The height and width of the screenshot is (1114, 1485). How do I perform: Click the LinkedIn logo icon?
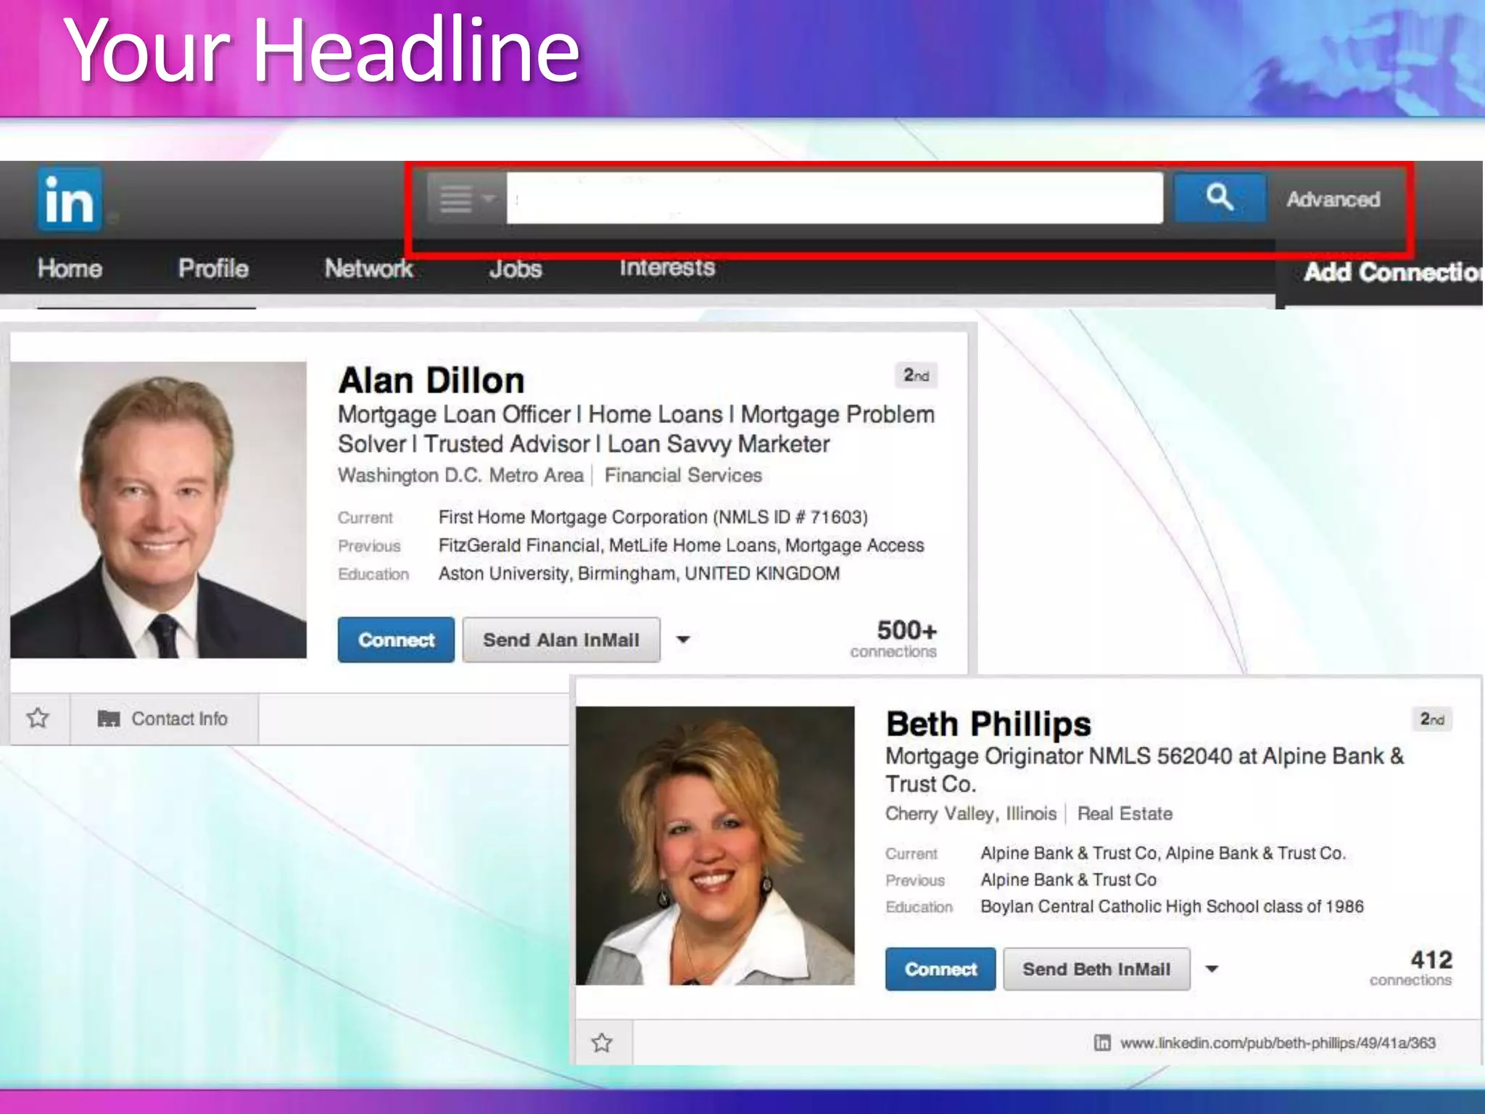point(70,199)
